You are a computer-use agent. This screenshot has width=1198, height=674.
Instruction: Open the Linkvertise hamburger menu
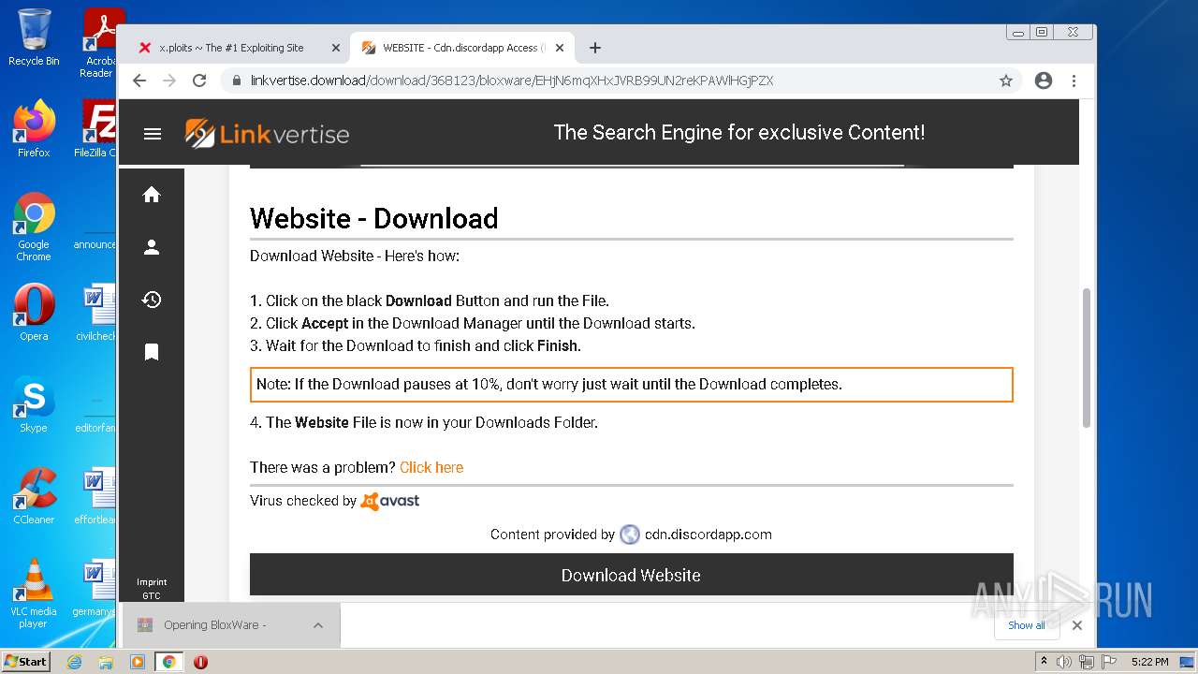coord(153,134)
